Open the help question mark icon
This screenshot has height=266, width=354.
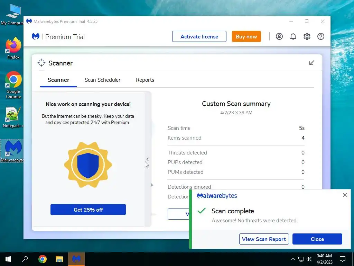point(321,36)
